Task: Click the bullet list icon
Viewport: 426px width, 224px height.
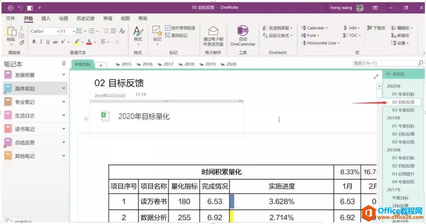Action: (79, 31)
